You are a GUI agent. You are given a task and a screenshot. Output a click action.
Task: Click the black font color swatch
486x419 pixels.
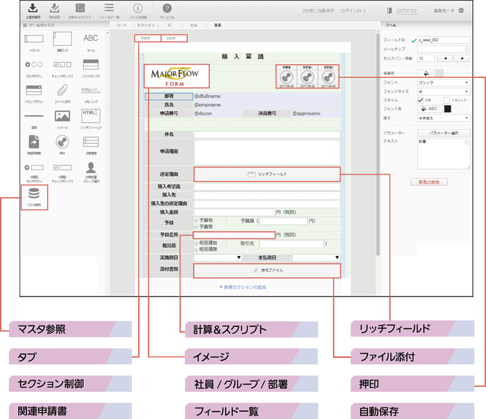[448, 109]
